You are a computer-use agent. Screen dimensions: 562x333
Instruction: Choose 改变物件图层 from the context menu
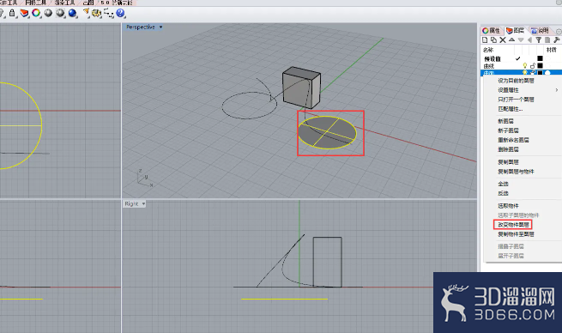click(x=513, y=225)
